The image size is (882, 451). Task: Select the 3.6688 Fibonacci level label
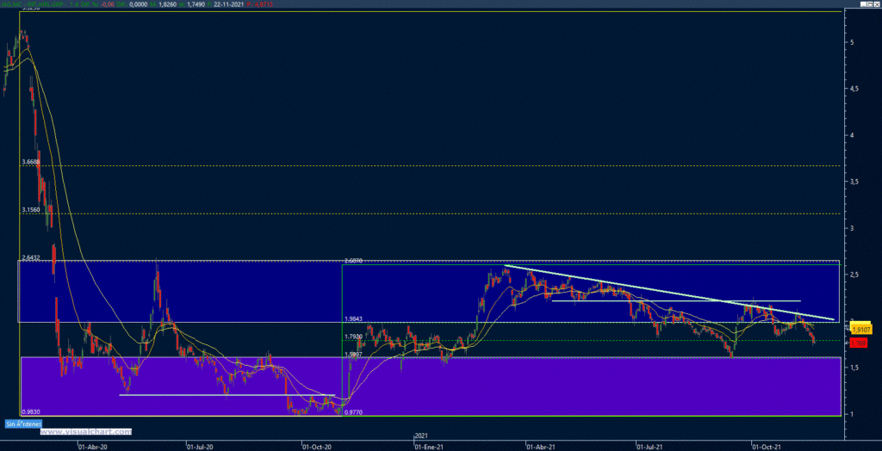30,162
